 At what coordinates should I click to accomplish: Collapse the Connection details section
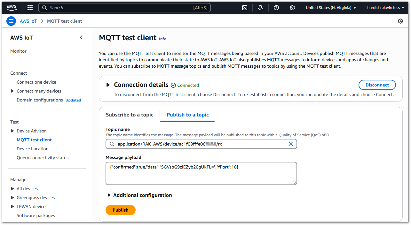(x=108, y=85)
